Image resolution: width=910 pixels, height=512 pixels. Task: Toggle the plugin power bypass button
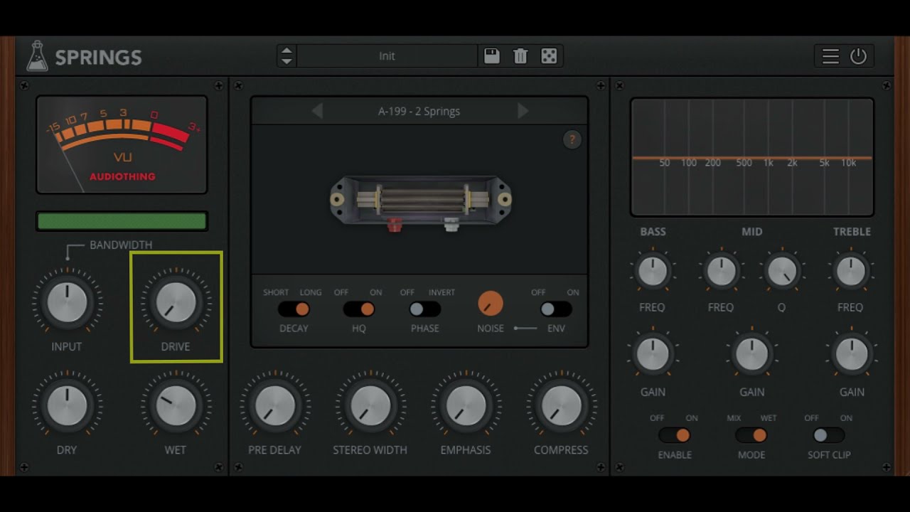(x=859, y=56)
